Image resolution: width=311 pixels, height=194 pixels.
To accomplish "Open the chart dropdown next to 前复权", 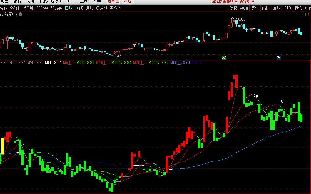I will pos(20,14).
